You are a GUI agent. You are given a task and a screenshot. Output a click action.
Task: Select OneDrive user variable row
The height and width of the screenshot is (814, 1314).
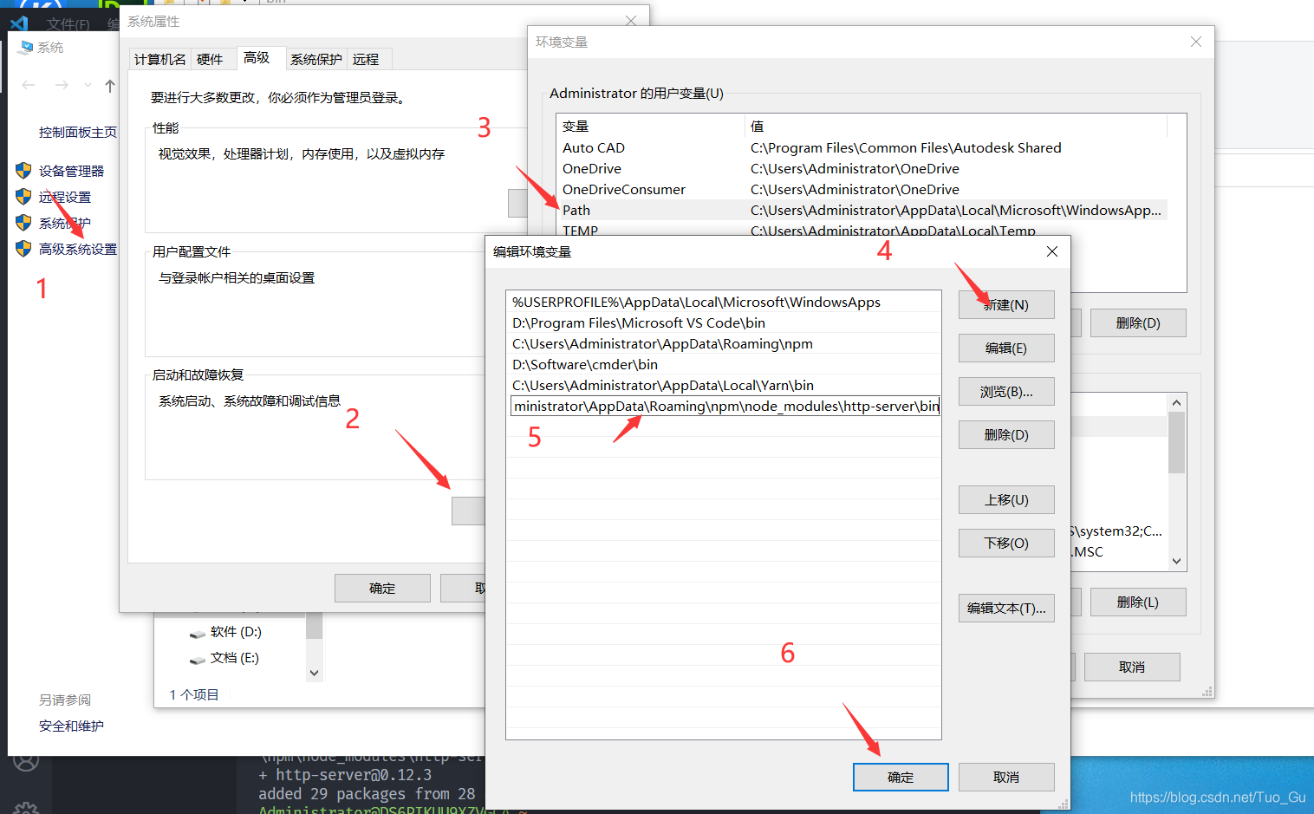[862, 169]
